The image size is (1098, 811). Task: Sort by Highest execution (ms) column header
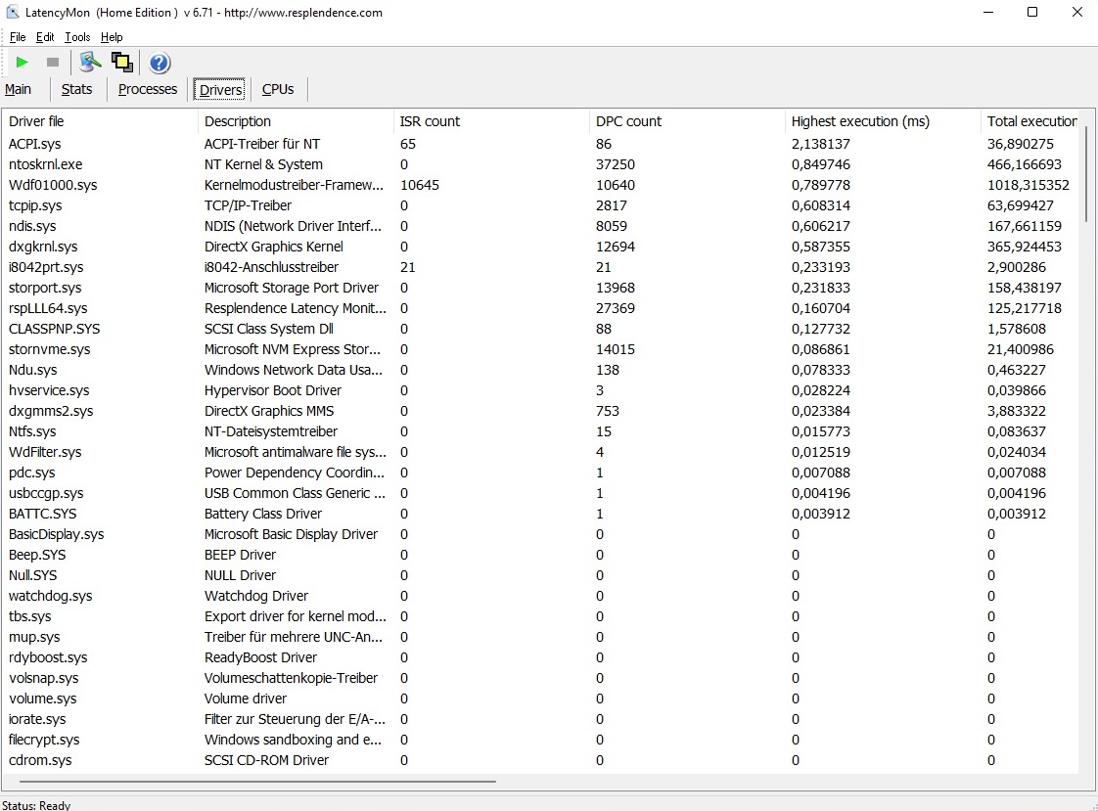click(x=883, y=121)
